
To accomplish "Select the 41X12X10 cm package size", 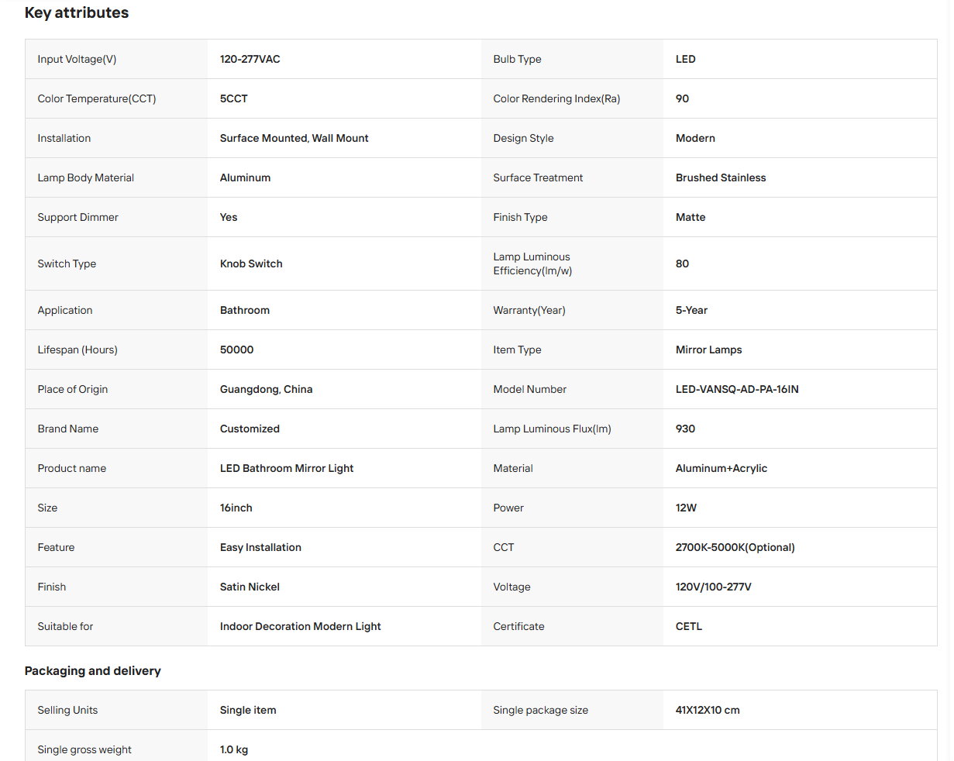I will tap(708, 710).
